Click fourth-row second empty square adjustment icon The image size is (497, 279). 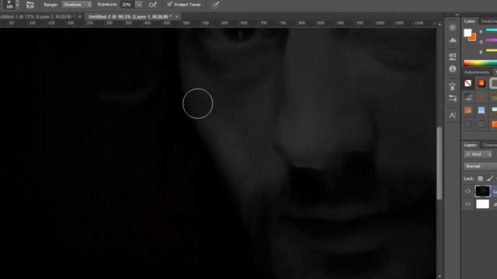tap(481, 124)
